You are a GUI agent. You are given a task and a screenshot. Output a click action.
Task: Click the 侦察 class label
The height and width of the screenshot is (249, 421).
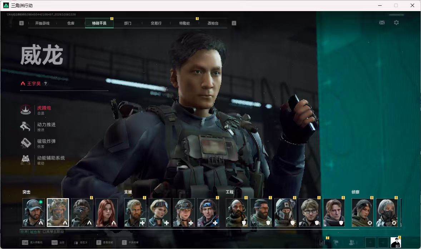click(x=356, y=192)
